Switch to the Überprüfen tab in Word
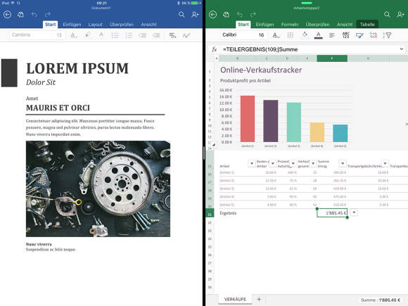Image resolution: width=408 pixels, height=306 pixels. (x=122, y=25)
